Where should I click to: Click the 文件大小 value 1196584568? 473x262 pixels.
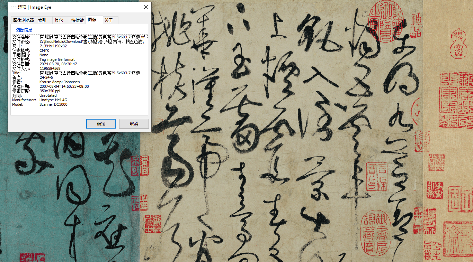coord(50,68)
